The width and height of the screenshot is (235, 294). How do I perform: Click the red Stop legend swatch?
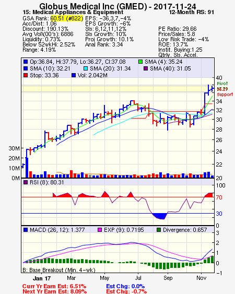pos(26,75)
